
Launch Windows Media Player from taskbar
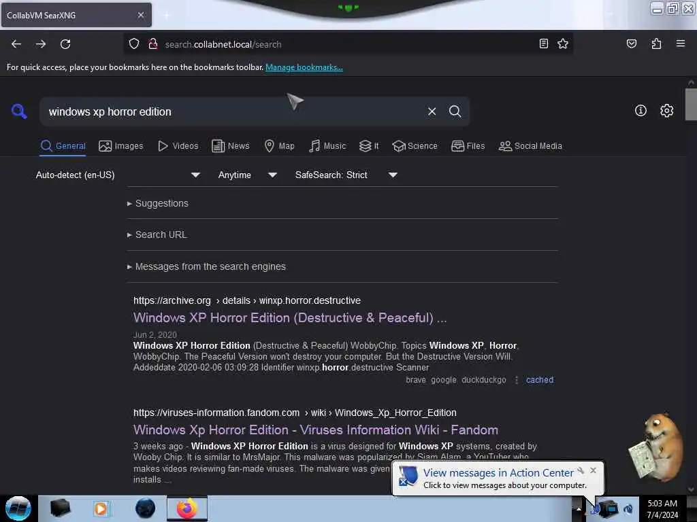click(101, 508)
